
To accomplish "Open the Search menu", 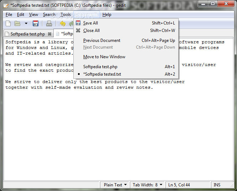I will point(49,15).
